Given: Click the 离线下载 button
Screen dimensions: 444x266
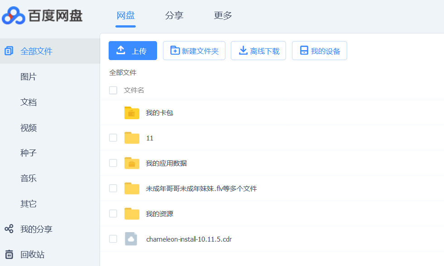Looking at the screenshot, I should click(x=258, y=51).
